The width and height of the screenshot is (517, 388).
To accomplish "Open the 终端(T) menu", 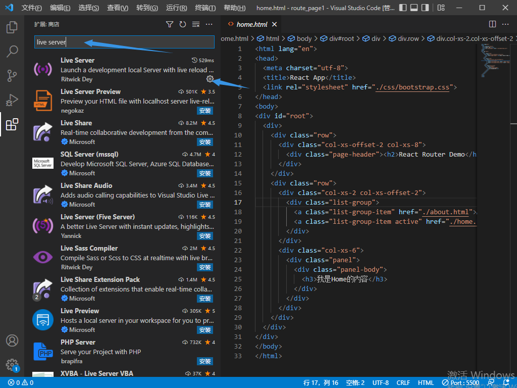I will (205, 8).
